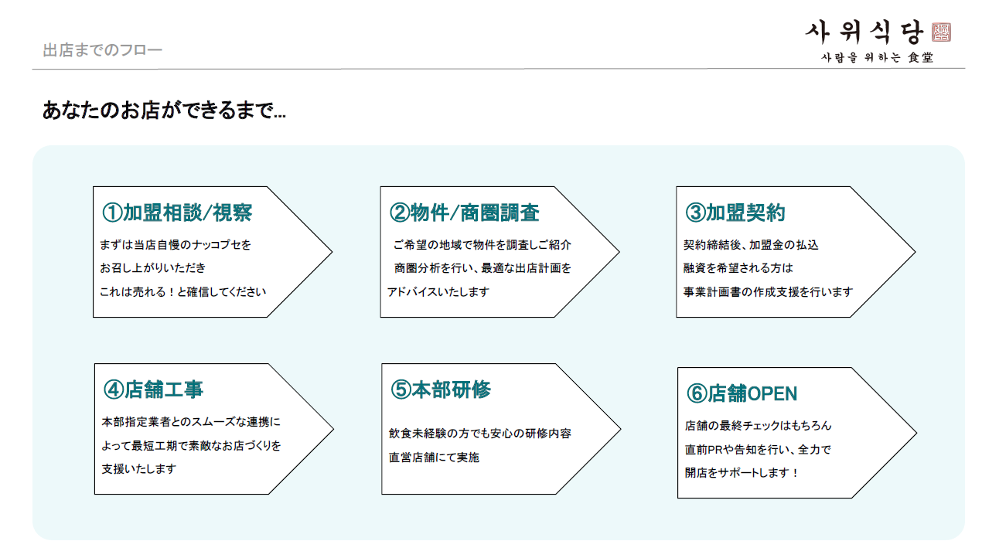Click the line 飲食未経験の方でも安心の研修内容

[480, 434]
